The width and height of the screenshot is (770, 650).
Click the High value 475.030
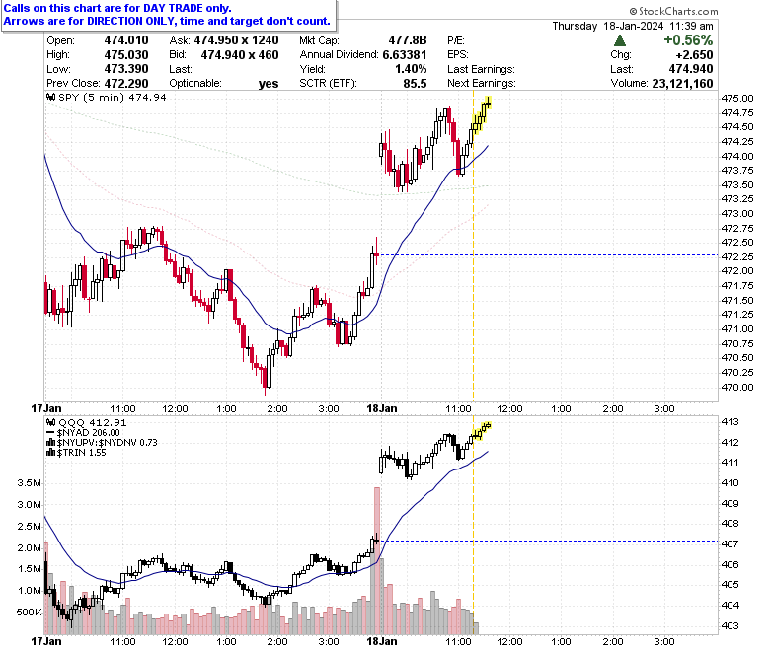(126, 55)
